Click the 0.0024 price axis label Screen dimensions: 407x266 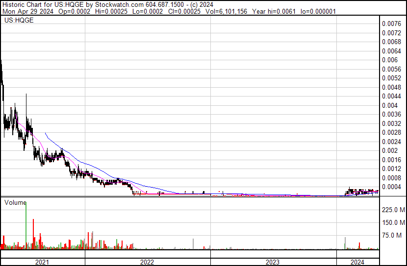(x=391, y=142)
